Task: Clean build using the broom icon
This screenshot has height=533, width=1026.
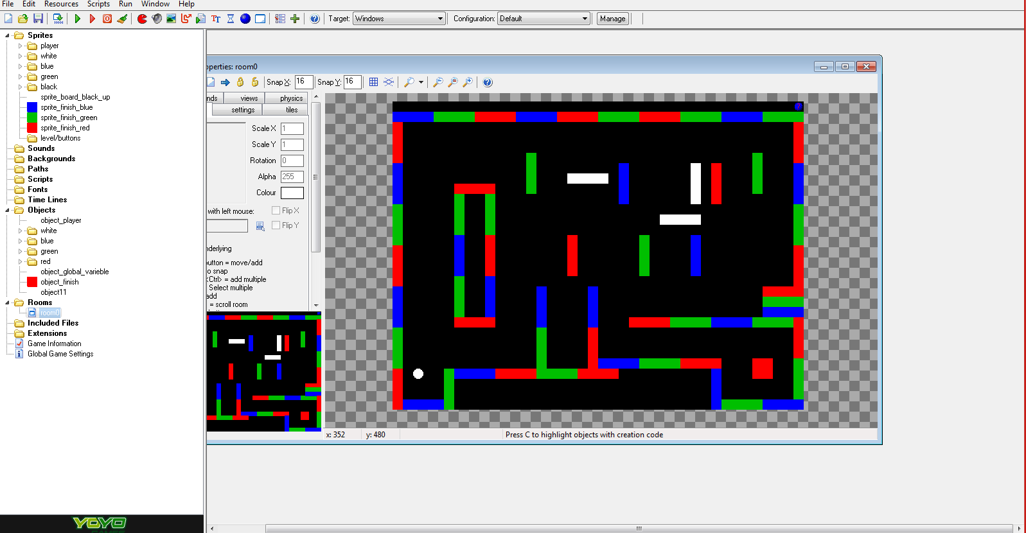Action: coord(122,19)
